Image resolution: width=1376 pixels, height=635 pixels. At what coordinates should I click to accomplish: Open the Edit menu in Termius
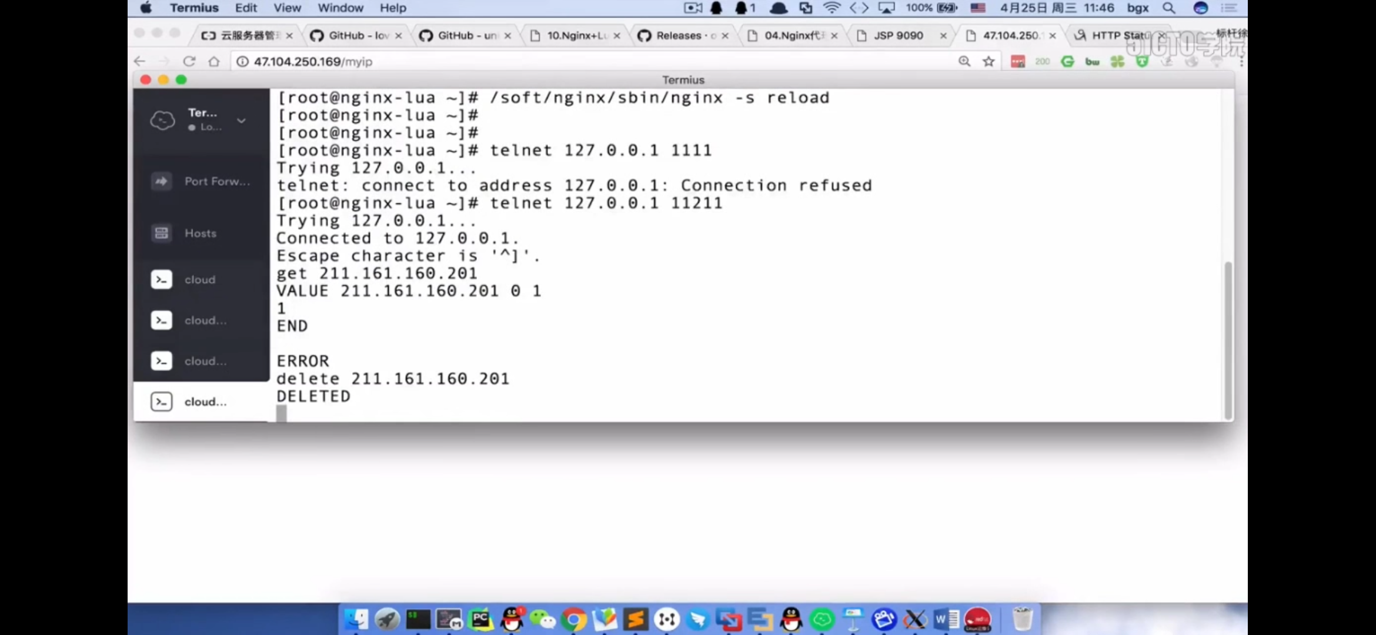[x=245, y=8]
